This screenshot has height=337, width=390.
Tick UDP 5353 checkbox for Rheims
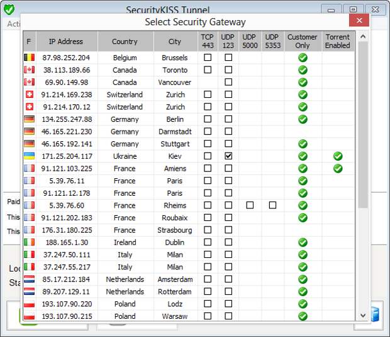(x=272, y=205)
